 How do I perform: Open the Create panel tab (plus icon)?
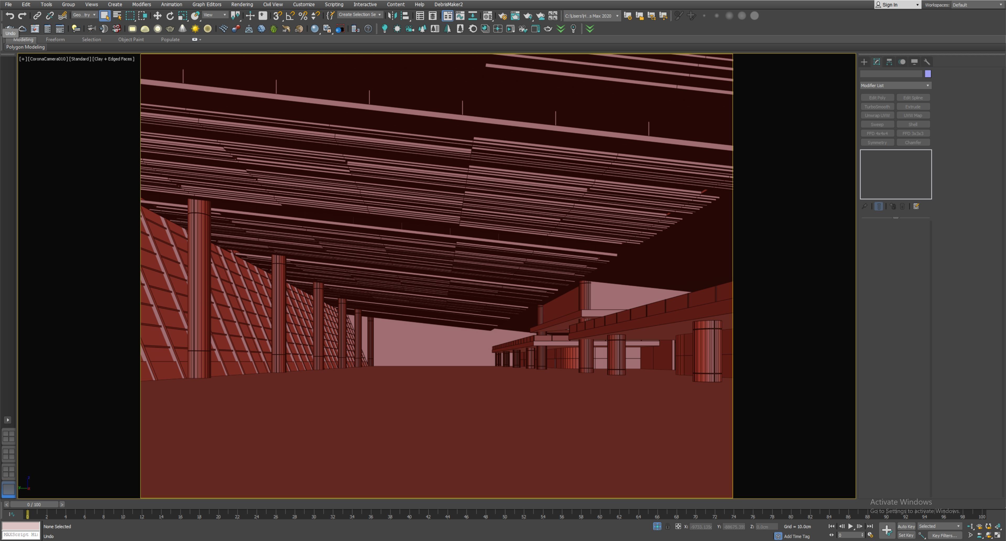tap(864, 62)
